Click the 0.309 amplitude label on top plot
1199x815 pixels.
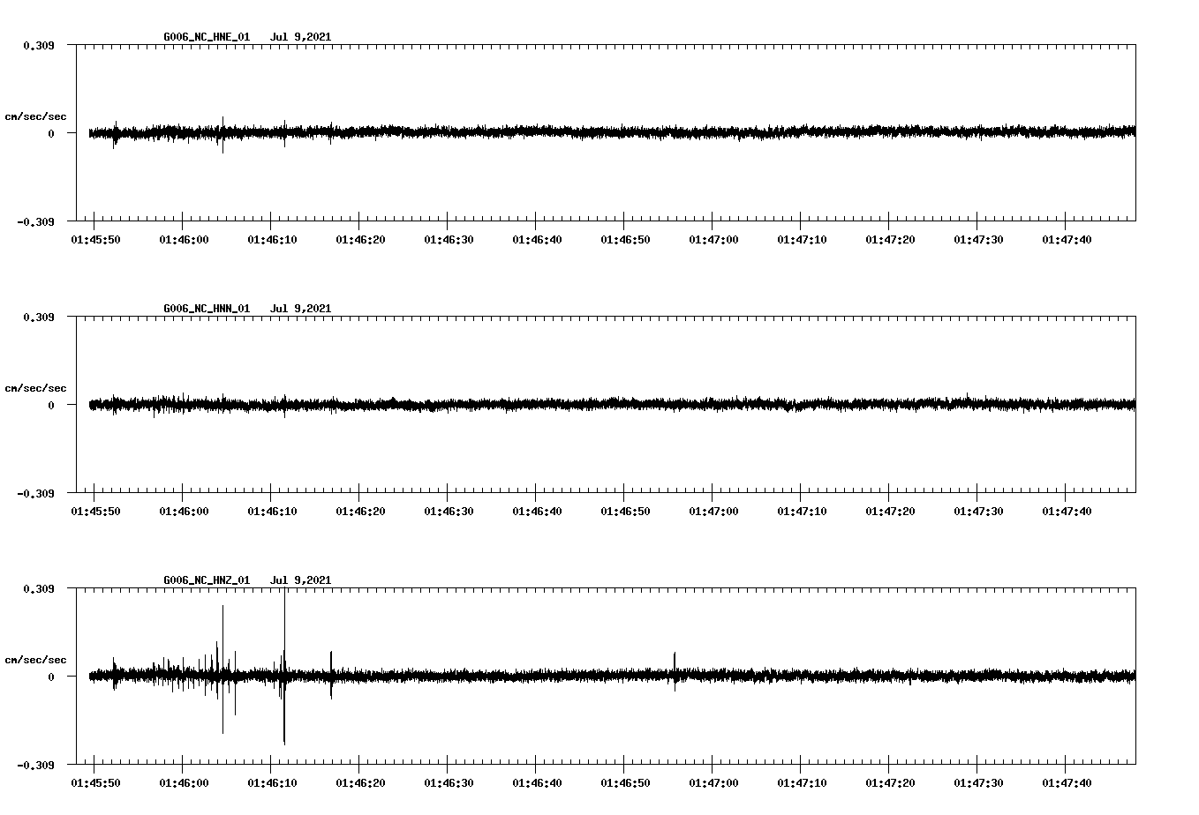tap(39, 44)
